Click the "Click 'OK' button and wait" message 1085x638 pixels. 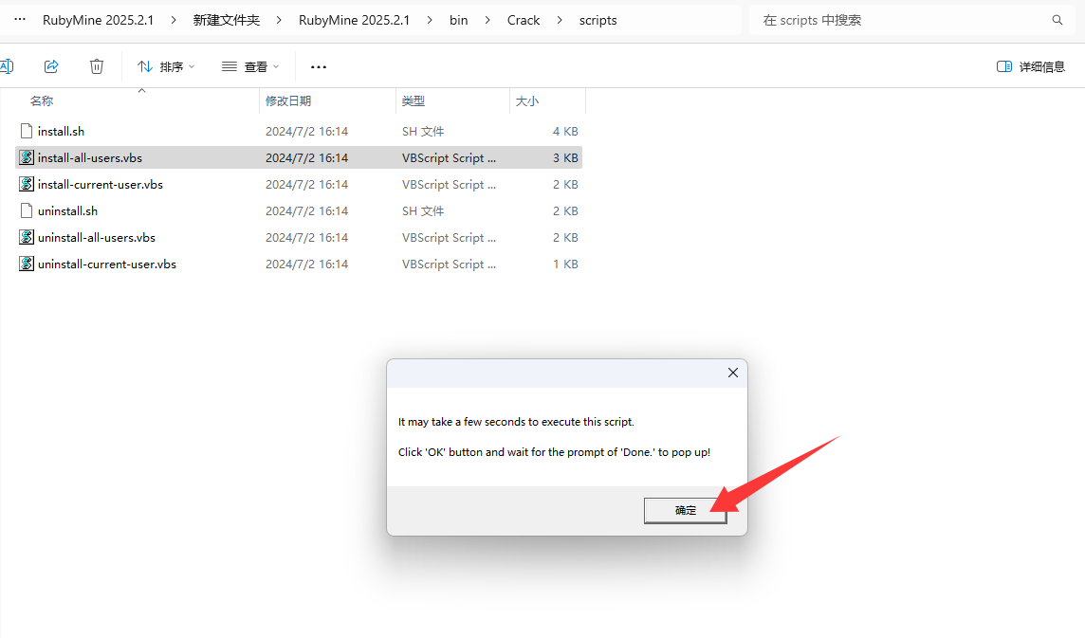554,452
